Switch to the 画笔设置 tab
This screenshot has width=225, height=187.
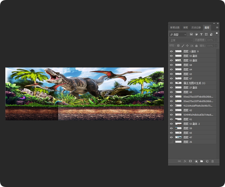[x=175, y=28]
